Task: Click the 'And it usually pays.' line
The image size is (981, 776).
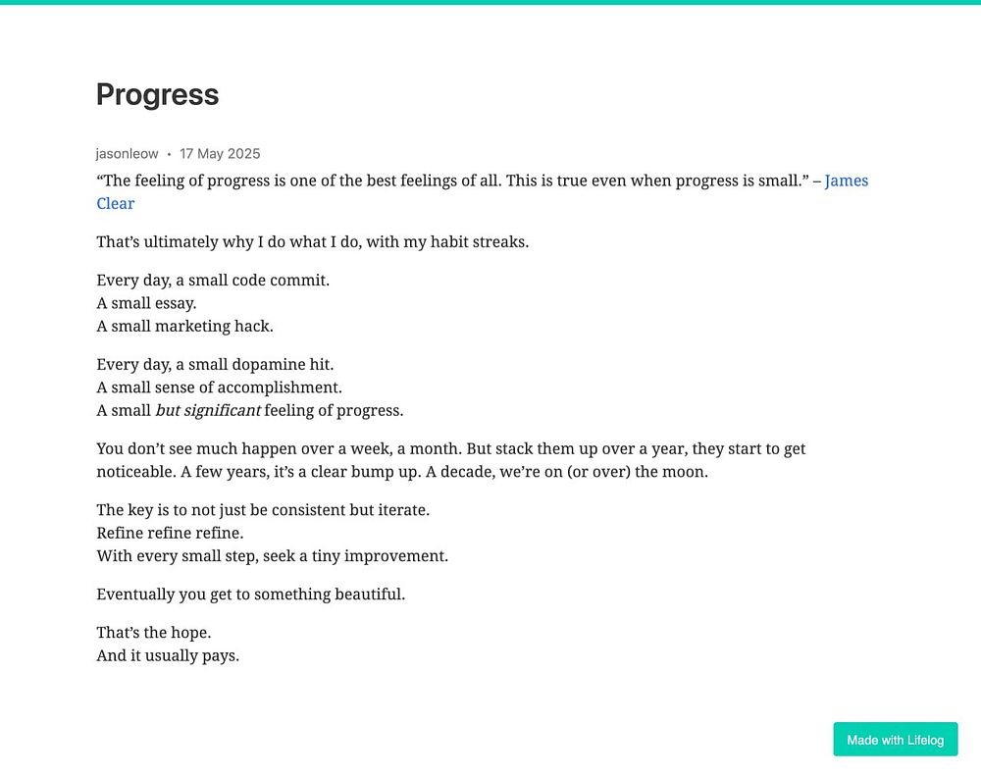Action: [x=168, y=656]
